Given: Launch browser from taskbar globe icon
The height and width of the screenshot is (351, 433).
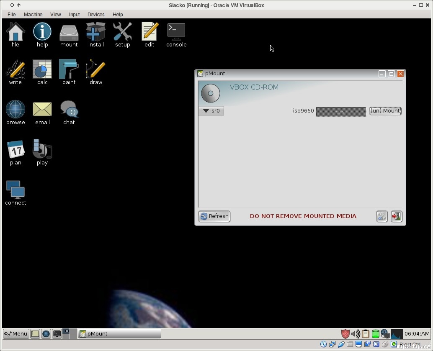Looking at the screenshot, I should pyautogui.click(x=46, y=333).
